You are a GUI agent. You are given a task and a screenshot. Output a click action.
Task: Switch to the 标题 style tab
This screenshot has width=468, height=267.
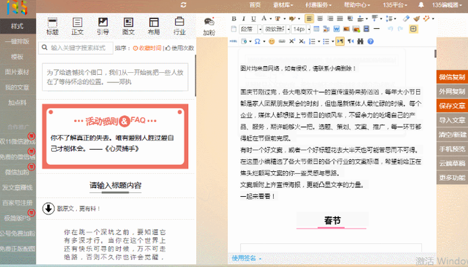[x=53, y=26]
